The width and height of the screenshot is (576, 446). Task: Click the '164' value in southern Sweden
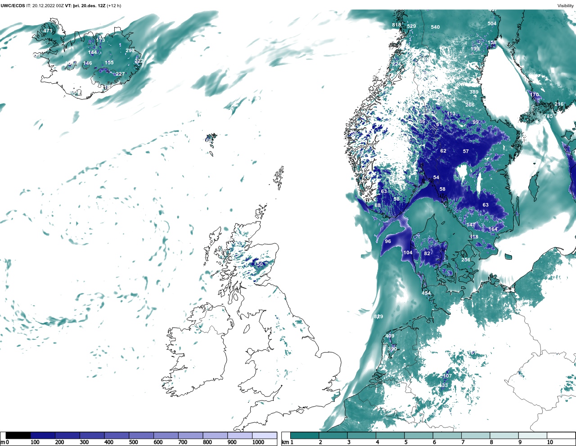493,229
